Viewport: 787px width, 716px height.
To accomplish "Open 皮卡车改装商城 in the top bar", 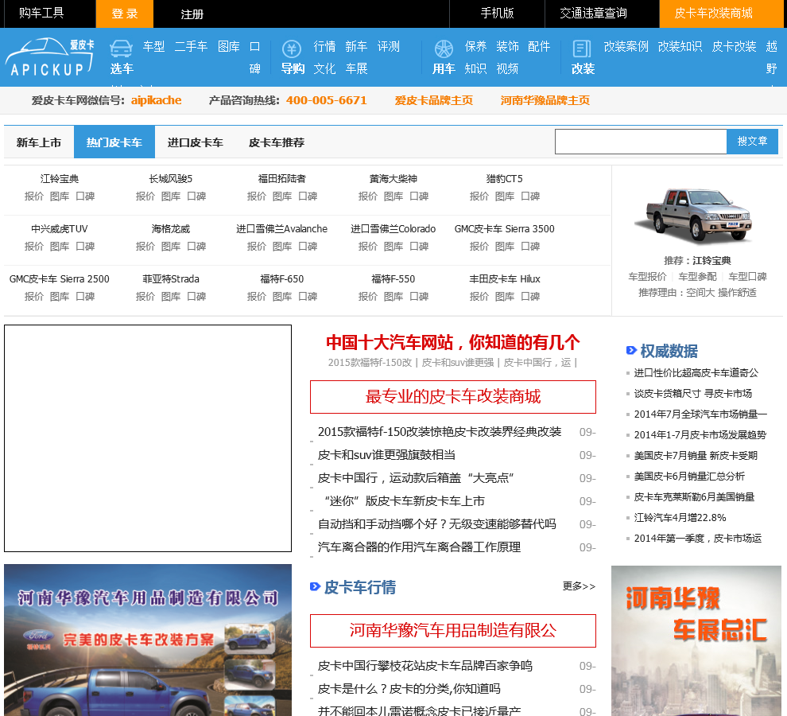I will [x=712, y=14].
